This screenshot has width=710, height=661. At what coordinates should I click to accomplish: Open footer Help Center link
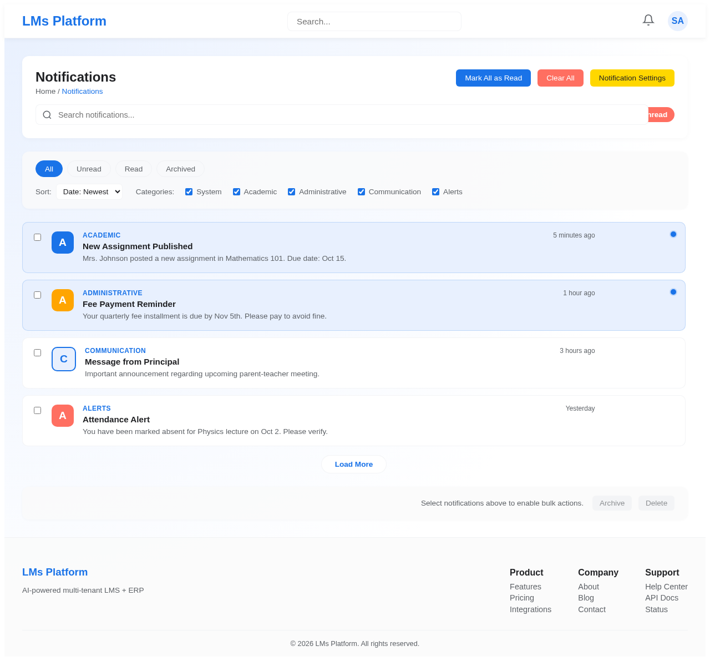666,587
